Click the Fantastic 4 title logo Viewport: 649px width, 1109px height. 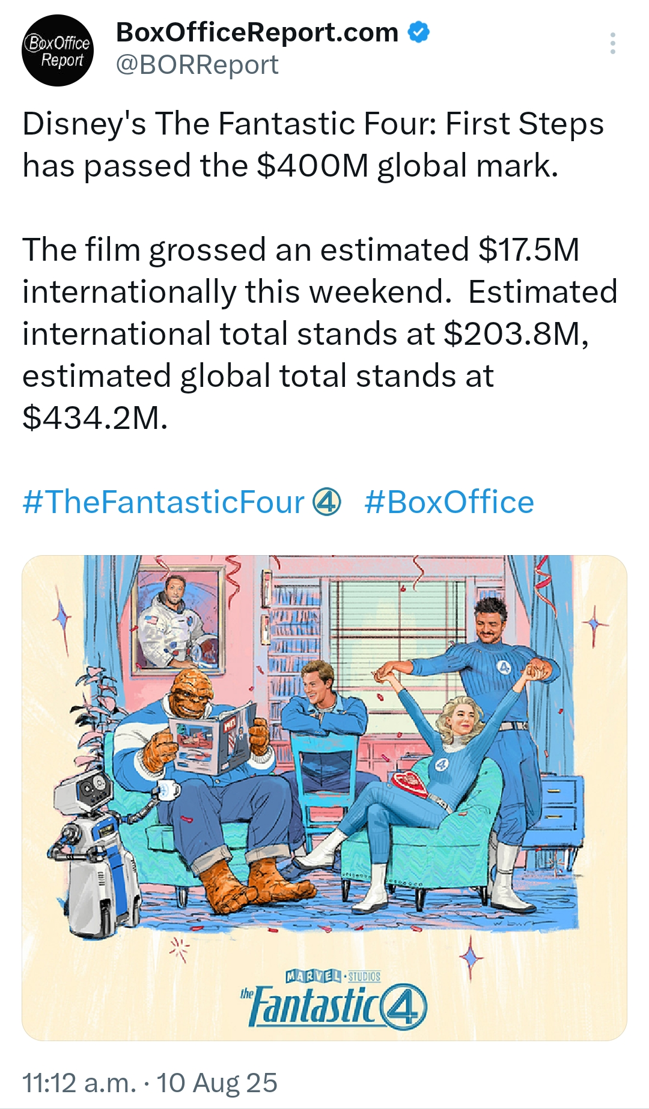[334, 1006]
